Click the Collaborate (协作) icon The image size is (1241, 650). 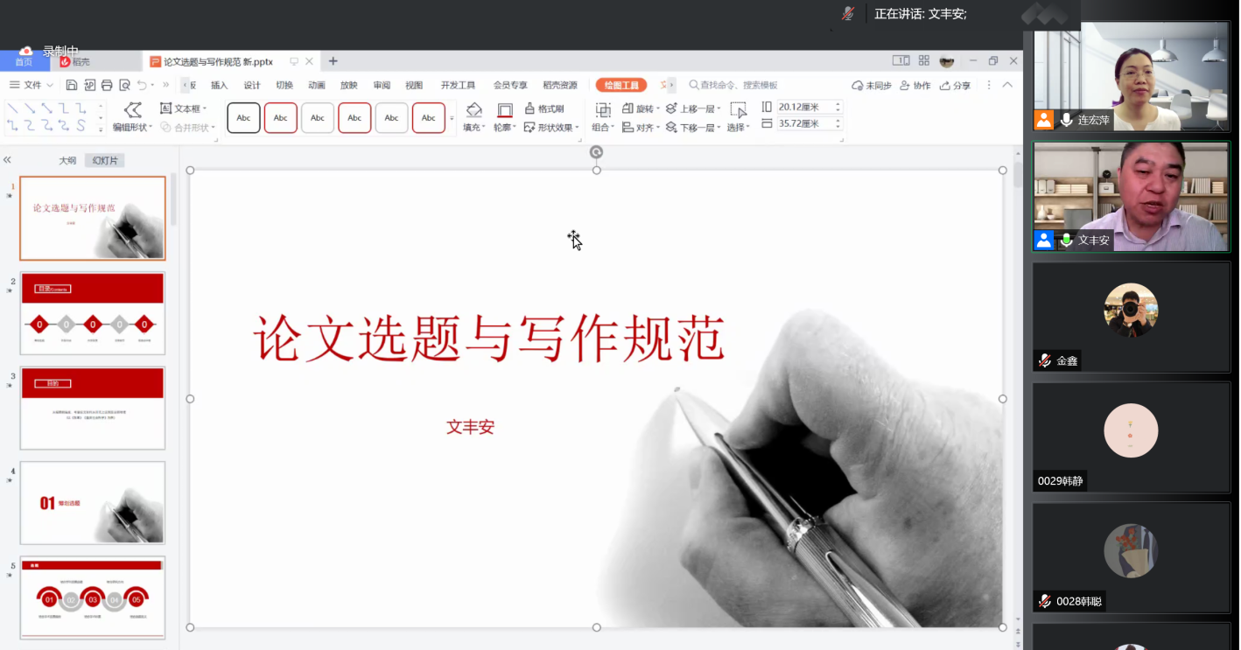coord(906,85)
